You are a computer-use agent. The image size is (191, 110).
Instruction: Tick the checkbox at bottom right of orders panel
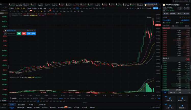pos(151,108)
